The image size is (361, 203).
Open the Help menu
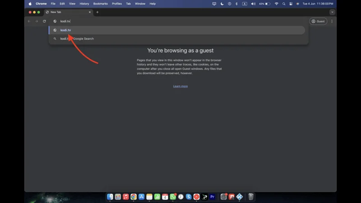click(153, 4)
